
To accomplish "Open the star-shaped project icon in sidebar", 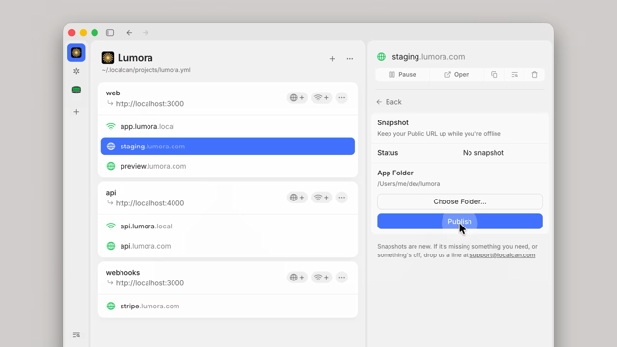I will coord(76,71).
